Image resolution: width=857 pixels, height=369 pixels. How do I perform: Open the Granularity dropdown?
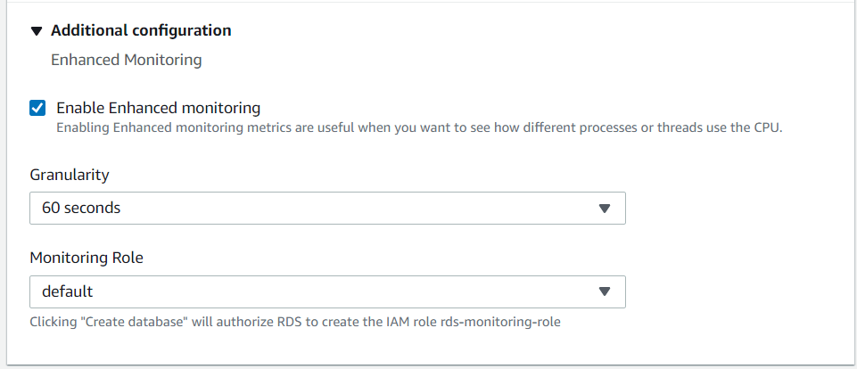(326, 208)
